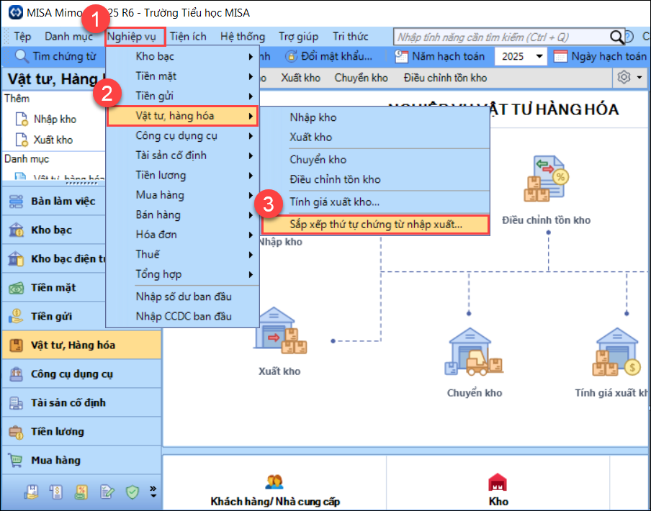Click the green shield icon in the sidebar footer
The width and height of the screenshot is (651, 511).
point(132,492)
